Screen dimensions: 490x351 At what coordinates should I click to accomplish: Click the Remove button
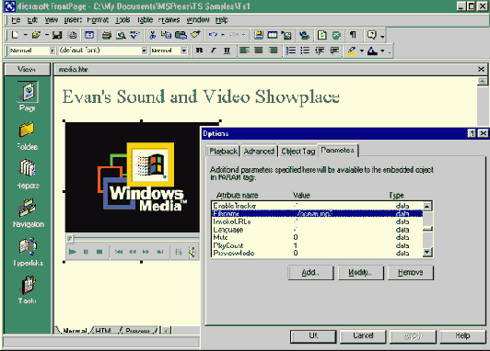410,273
